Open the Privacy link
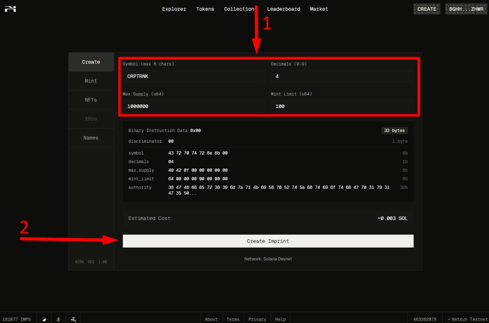Viewport: 489px width, 323px height. [x=257, y=319]
